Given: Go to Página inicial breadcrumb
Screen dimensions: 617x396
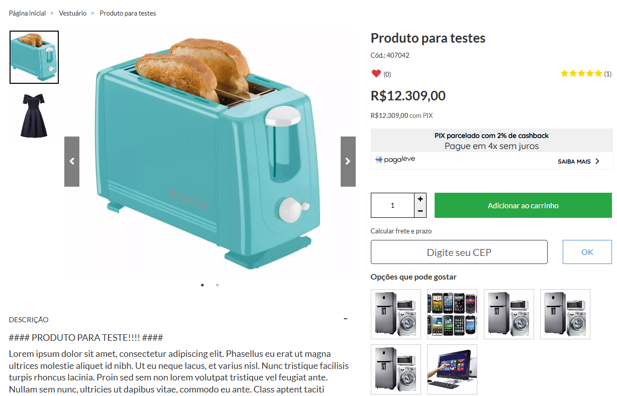Looking at the screenshot, I should pos(27,14).
